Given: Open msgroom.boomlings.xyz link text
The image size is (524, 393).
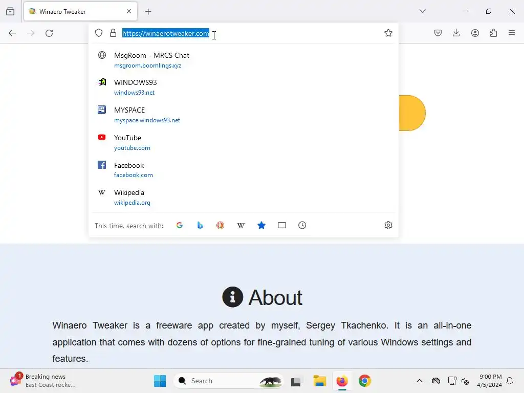Looking at the screenshot, I should 148,65.
